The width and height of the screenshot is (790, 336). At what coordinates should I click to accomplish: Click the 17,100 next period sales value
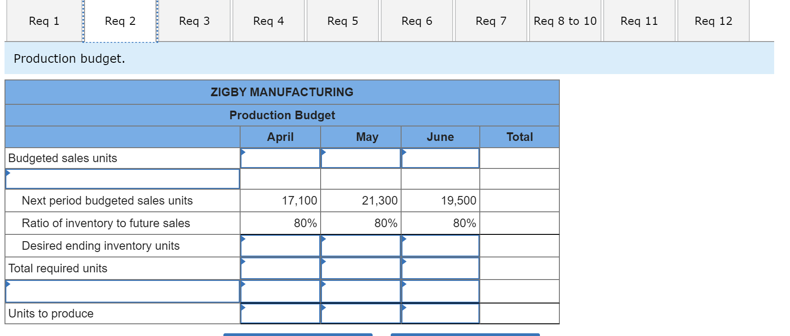tap(299, 201)
